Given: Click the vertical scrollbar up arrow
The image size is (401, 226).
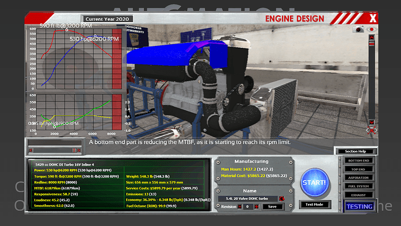Looking at the screenshot, I should point(371,38).
